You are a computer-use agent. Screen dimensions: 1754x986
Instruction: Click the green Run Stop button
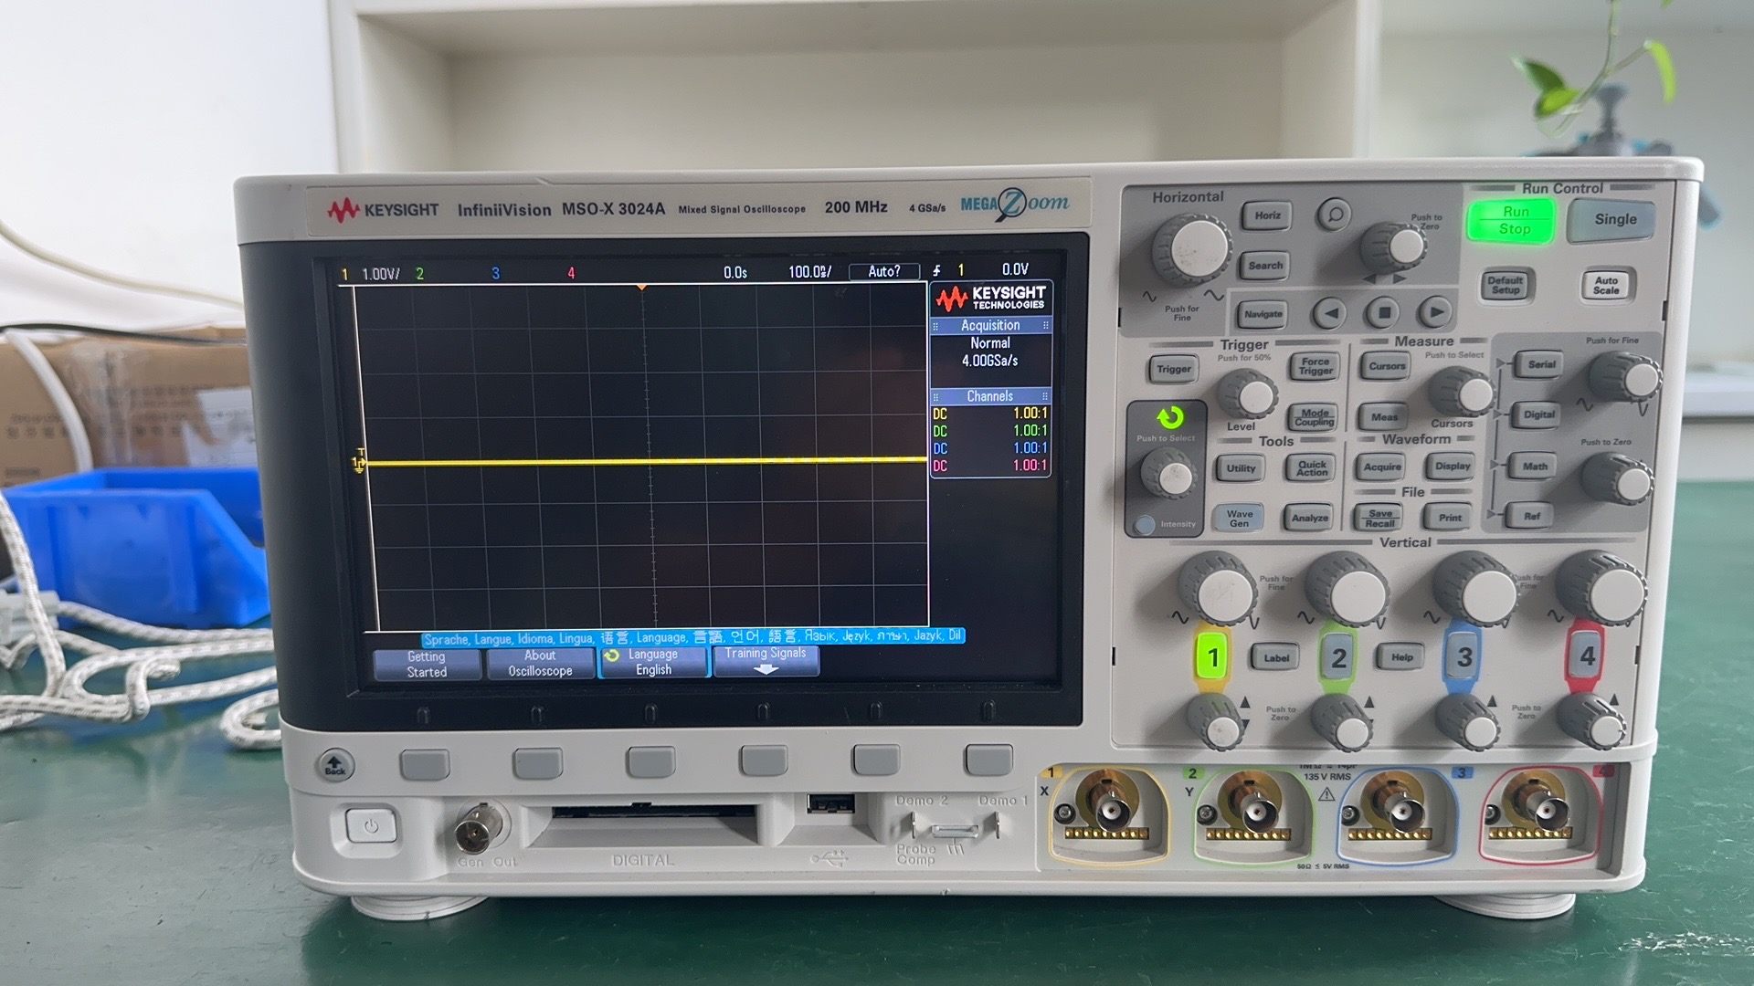[x=1510, y=220]
